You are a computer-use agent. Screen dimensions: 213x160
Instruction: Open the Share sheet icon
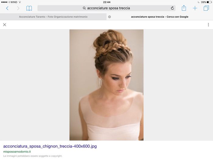(x=184, y=8)
